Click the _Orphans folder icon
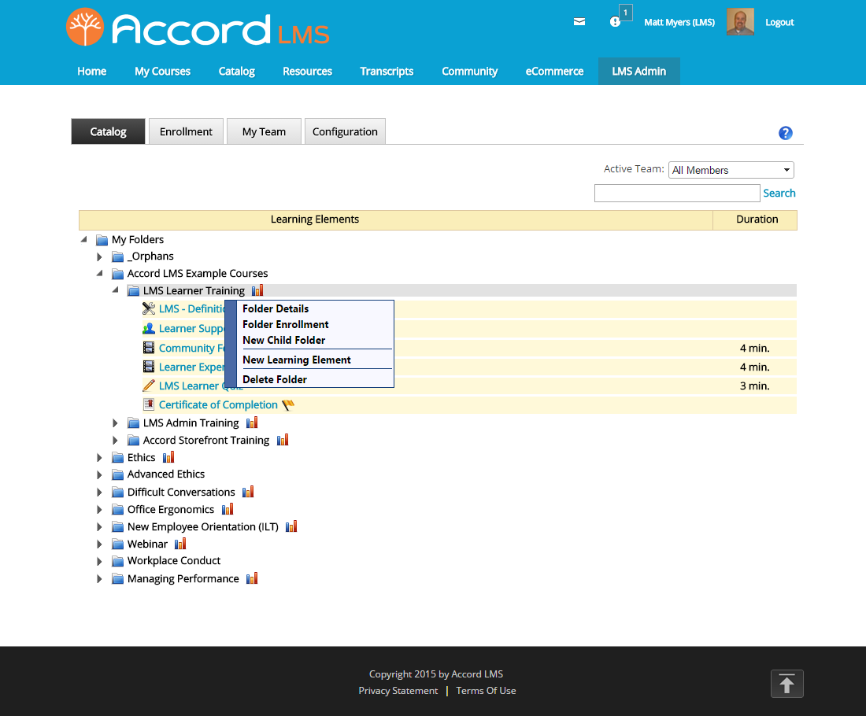Viewport: 866px width, 716px height. 117,257
